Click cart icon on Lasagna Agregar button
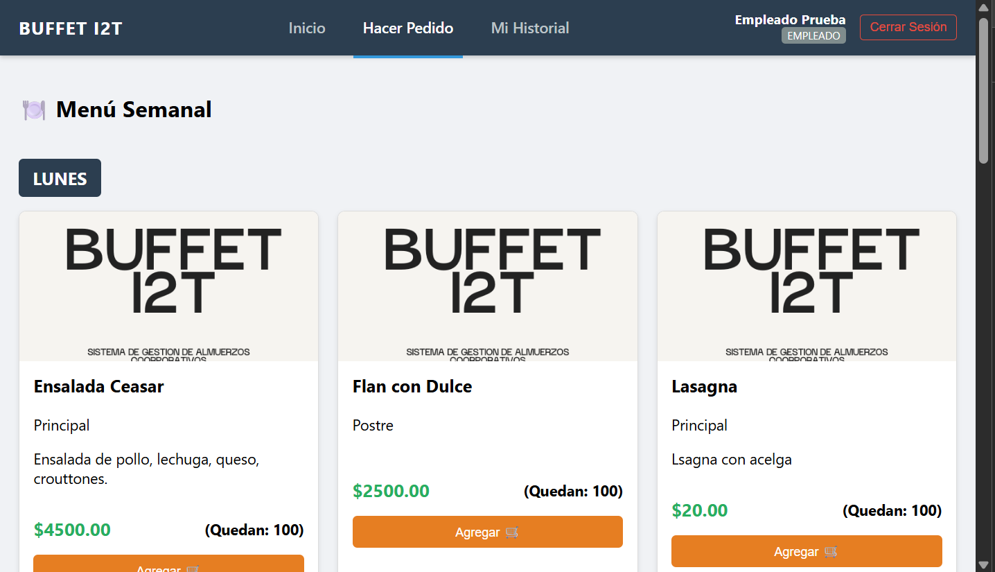The image size is (995, 572). [x=831, y=552]
